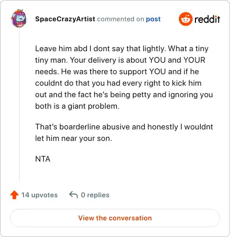Click the Reddit Snoo mascot logo

(185, 19)
